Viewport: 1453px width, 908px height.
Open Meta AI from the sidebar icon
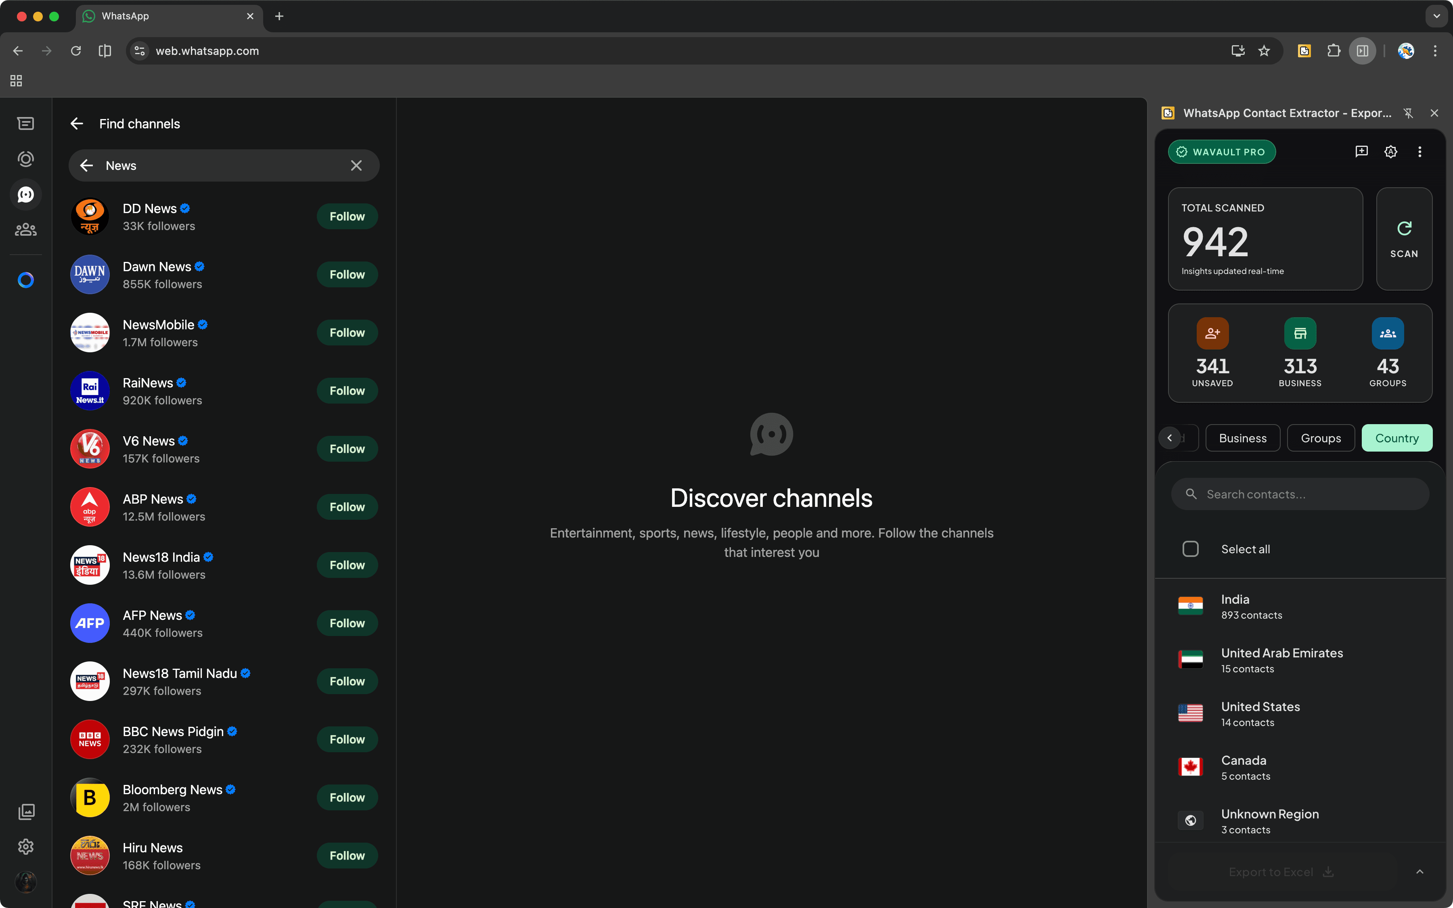25,280
